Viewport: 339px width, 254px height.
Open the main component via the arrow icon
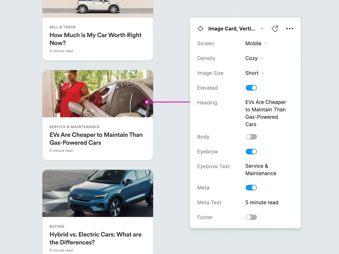pyautogui.click(x=275, y=29)
